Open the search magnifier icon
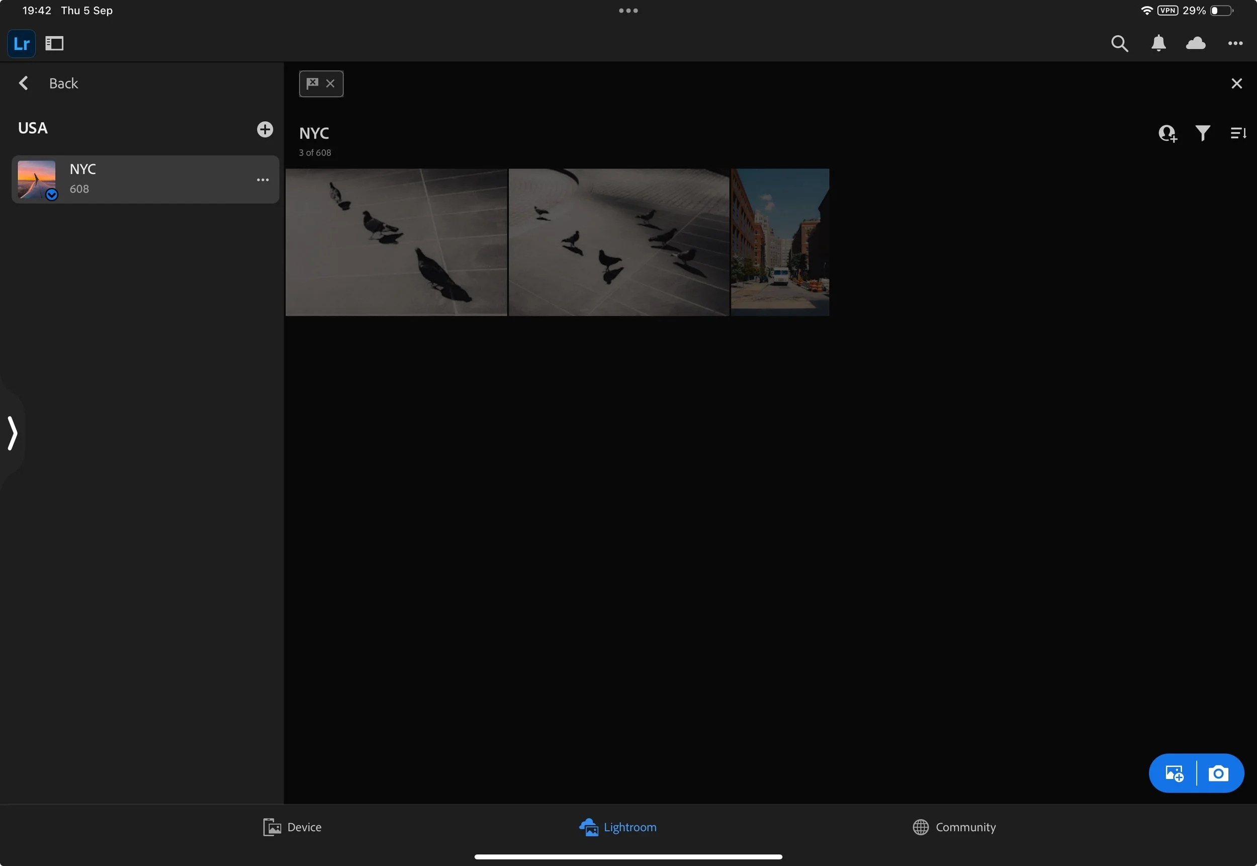Image resolution: width=1257 pixels, height=866 pixels. (1119, 43)
